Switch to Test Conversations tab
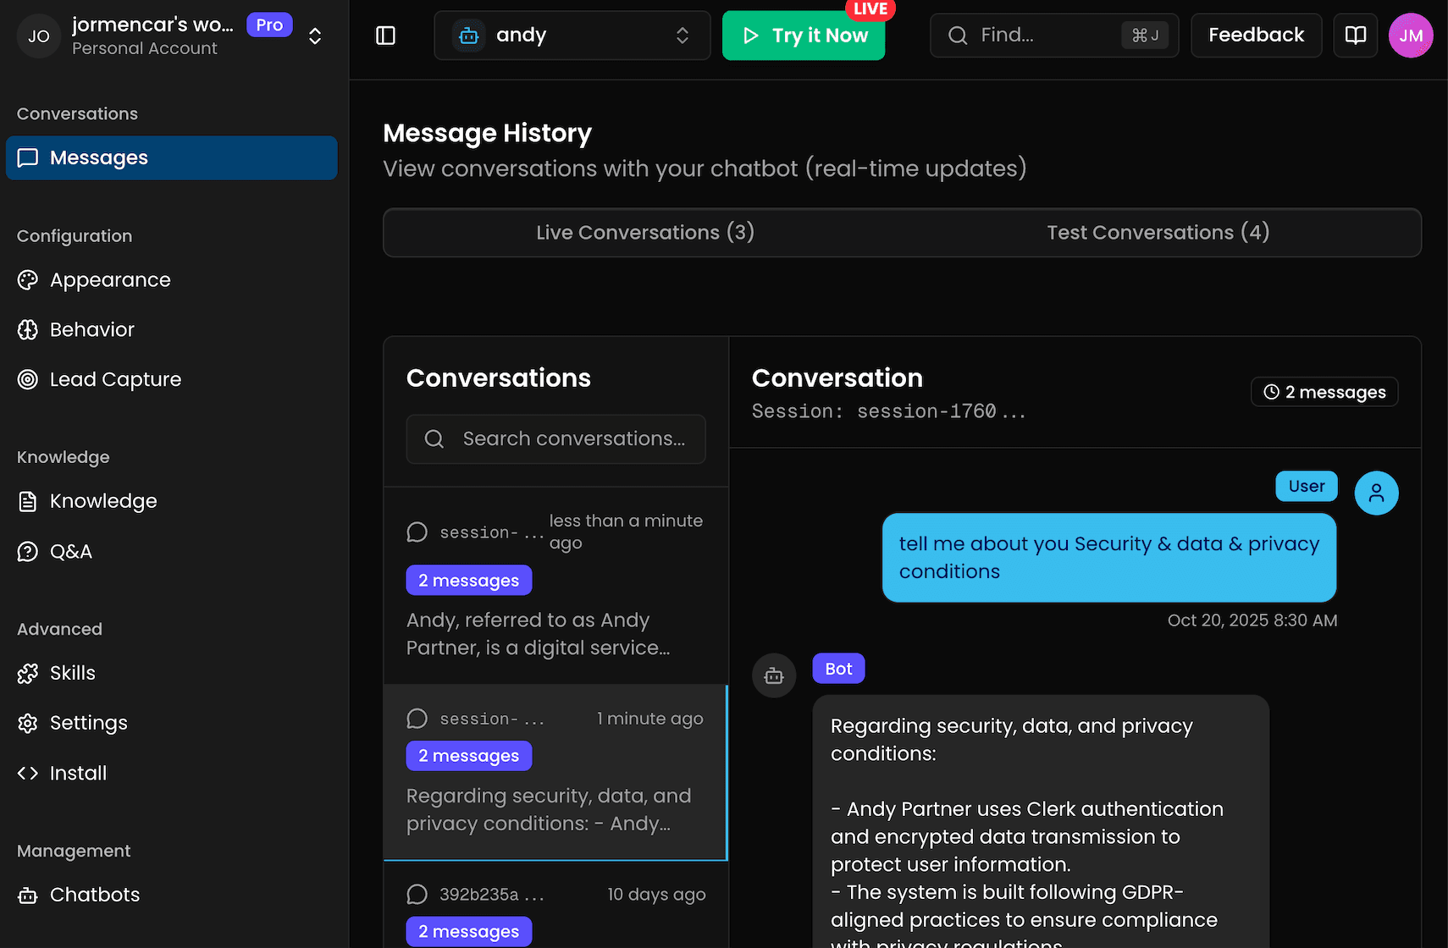The height and width of the screenshot is (948, 1448). coord(1157,233)
